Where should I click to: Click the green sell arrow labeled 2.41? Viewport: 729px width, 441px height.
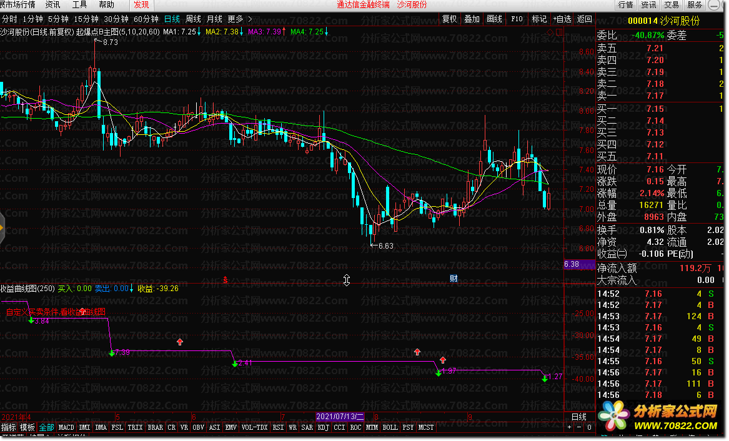click(235, 364)
